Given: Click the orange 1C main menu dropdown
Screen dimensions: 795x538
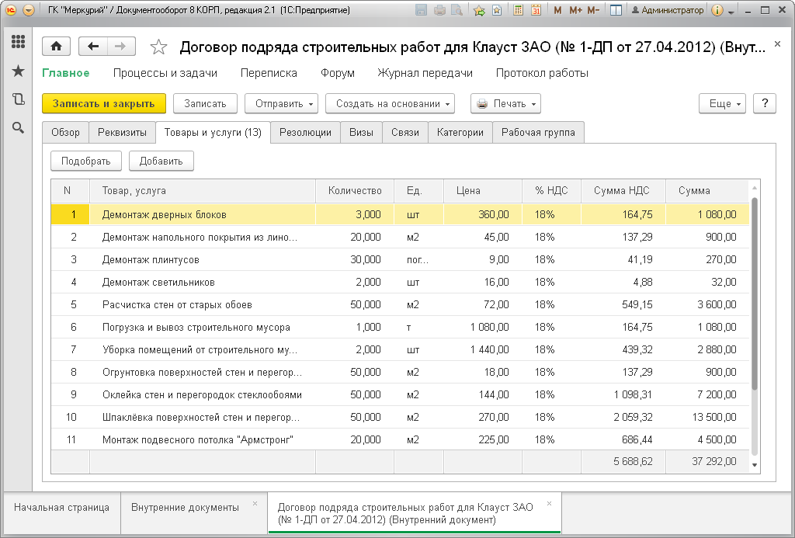Looking at the screenshot, I should [x=29, y=10].
